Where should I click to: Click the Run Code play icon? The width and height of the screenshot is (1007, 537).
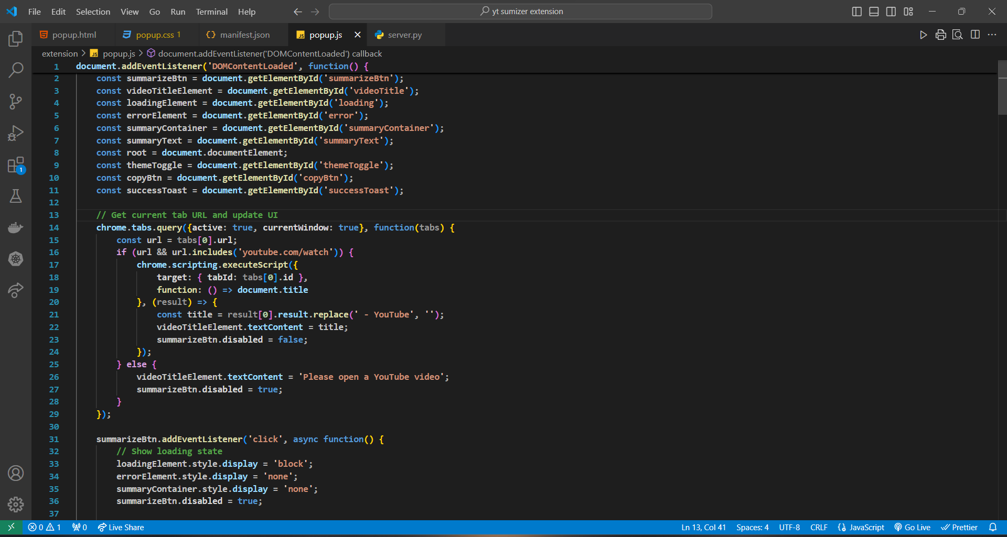pyautogui.click(x=923, y=35)
